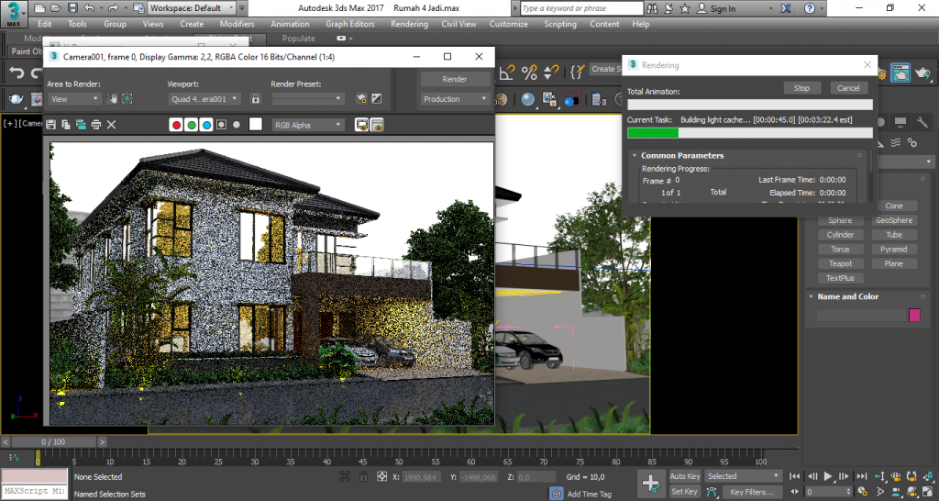The height and width of the screenshot is (501, 939).
Task: Click the Print Image icon
Action: pos(95,125)
